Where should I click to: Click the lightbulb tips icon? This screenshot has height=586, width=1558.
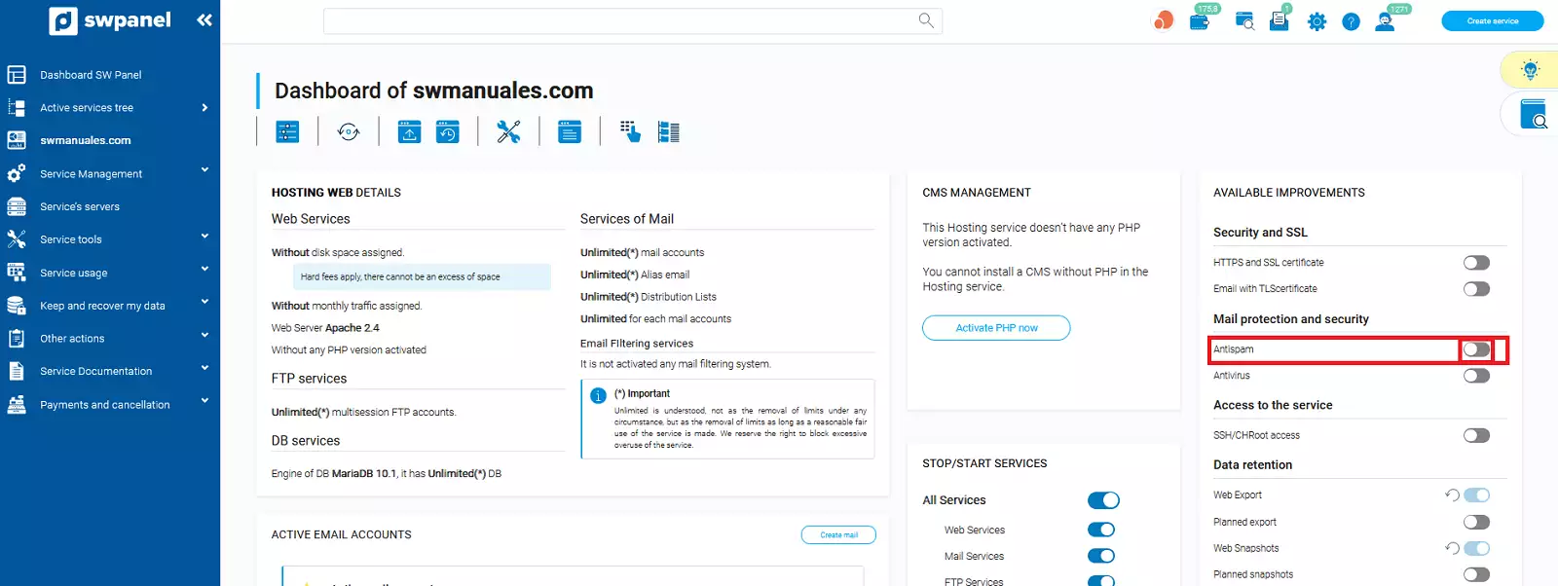pos(1530,70)
